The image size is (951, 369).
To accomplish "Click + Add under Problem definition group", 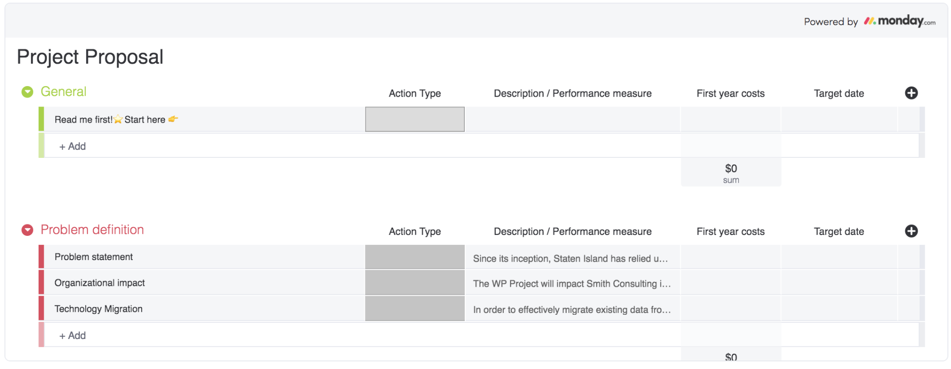I will [x=72, y=335].
